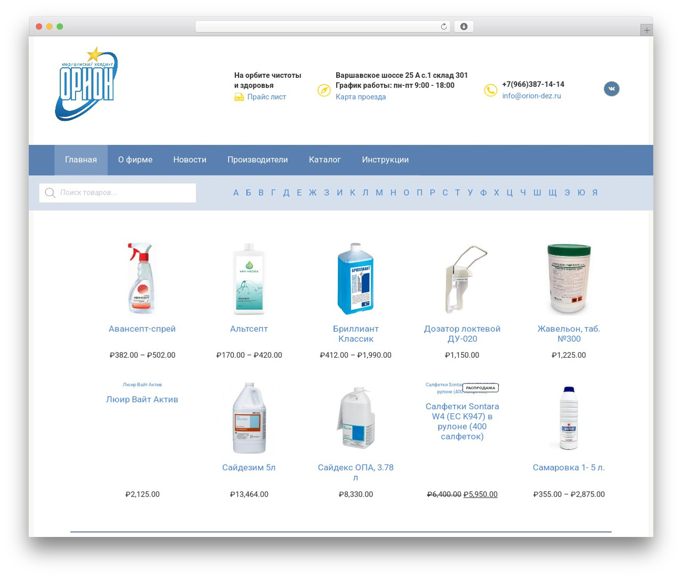Click the Orion holding logo
This screenshot has height=578, width=682.
(x=86, y=84)
